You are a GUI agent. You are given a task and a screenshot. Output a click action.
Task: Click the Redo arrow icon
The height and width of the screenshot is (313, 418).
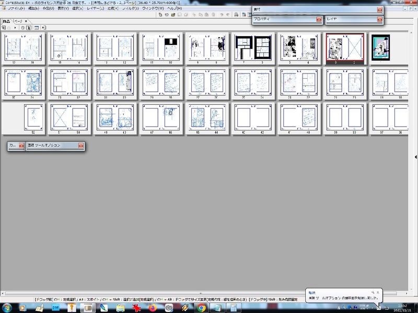coord(228,15)
